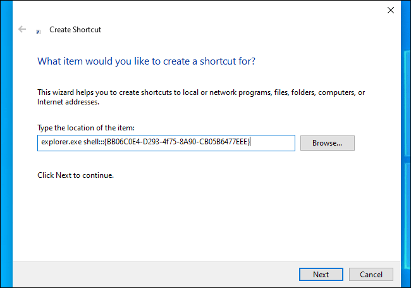Click the 'What item would you like' heading
Screen dimensions: 411x288
click(147, 61)
